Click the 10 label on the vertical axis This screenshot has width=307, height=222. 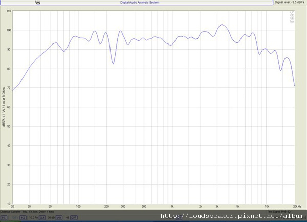9,204
